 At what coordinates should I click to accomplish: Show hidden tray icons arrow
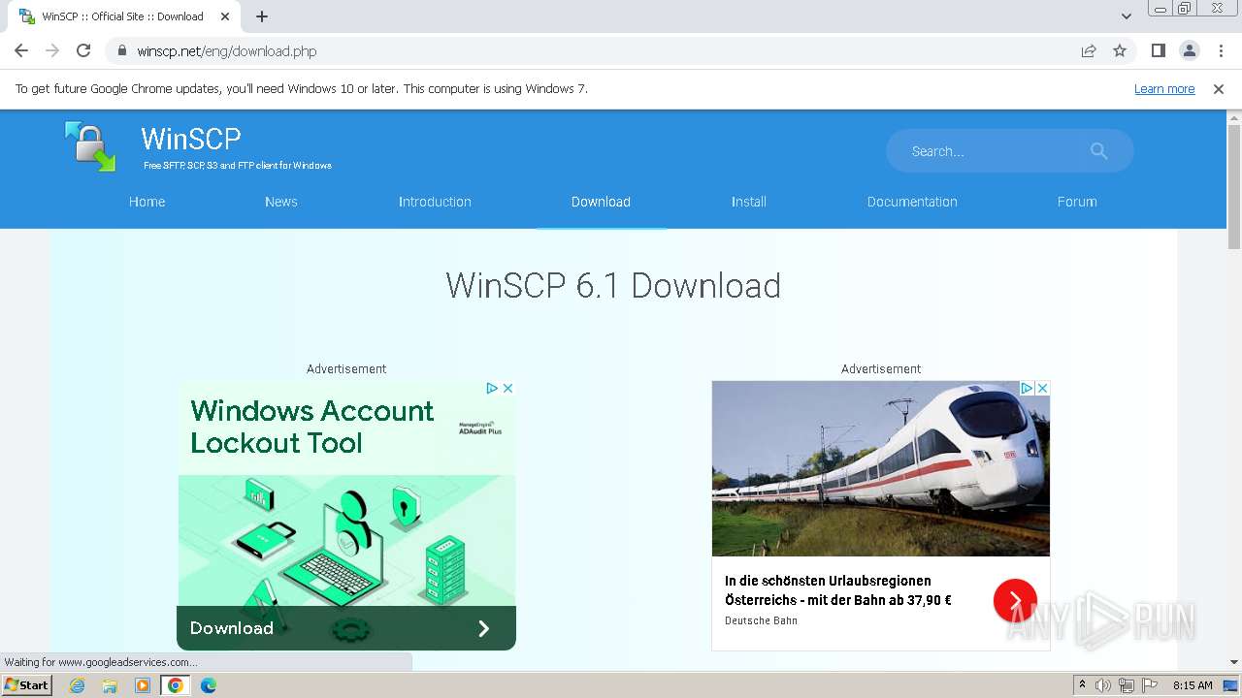pyautogui.click(x=1082, y=685)
